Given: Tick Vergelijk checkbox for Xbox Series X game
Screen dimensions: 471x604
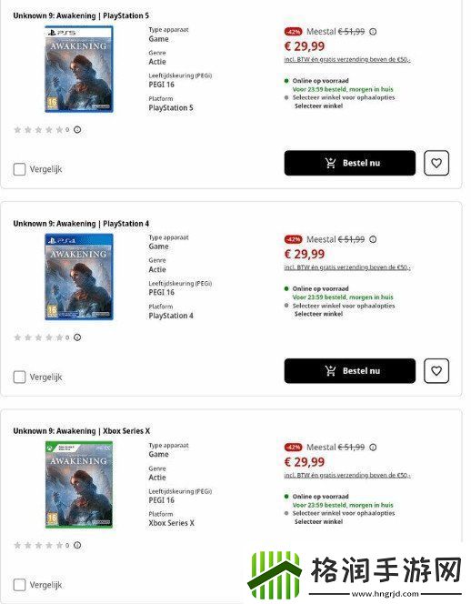Looking at the screenshot, I should pos(19,585).
